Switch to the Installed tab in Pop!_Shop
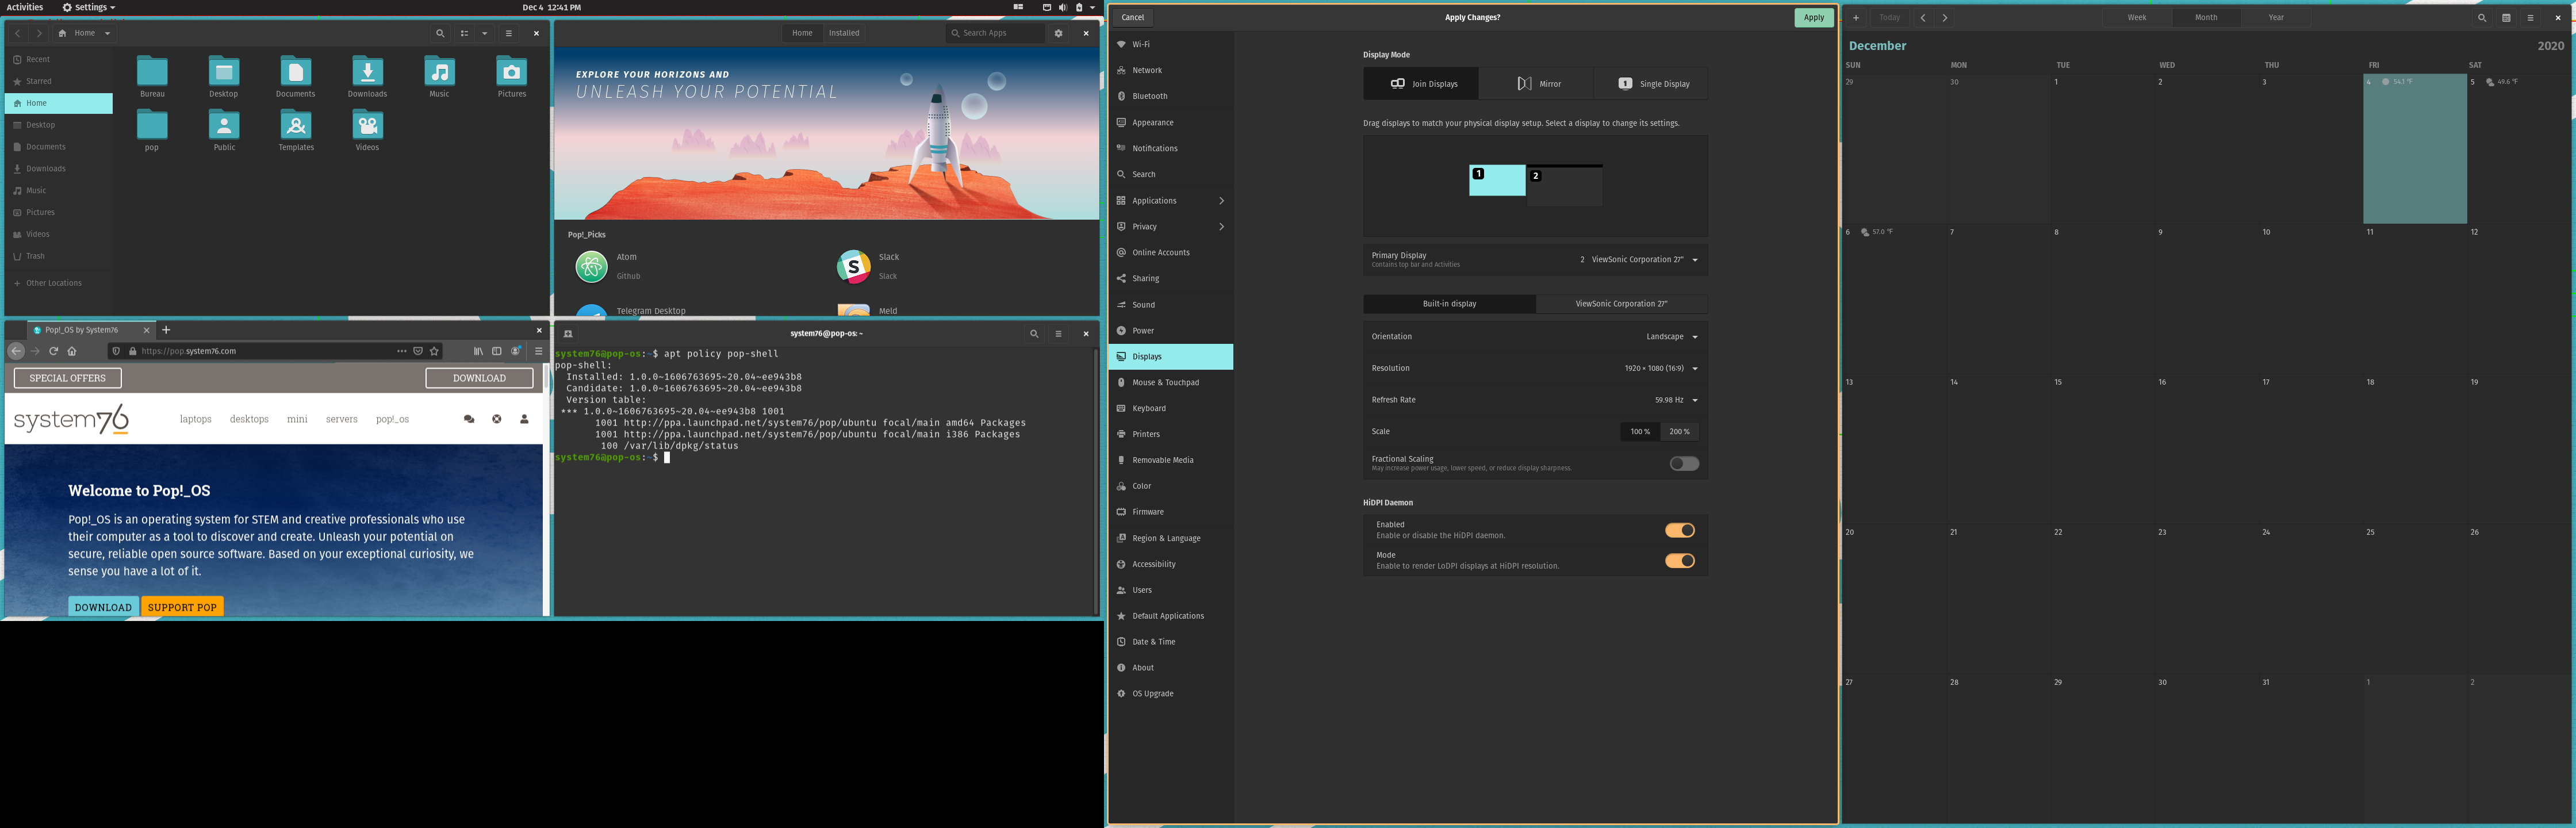Viewport: 2576px width, 828px height. tap(844, 33)
